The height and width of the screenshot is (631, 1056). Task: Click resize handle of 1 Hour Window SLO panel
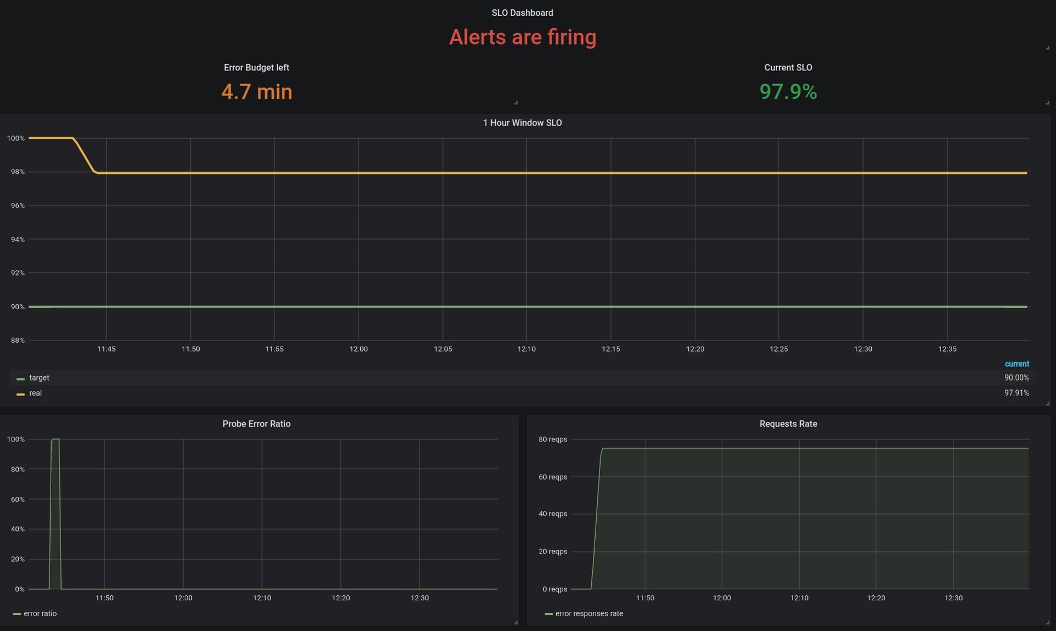tap(1047, 404)
